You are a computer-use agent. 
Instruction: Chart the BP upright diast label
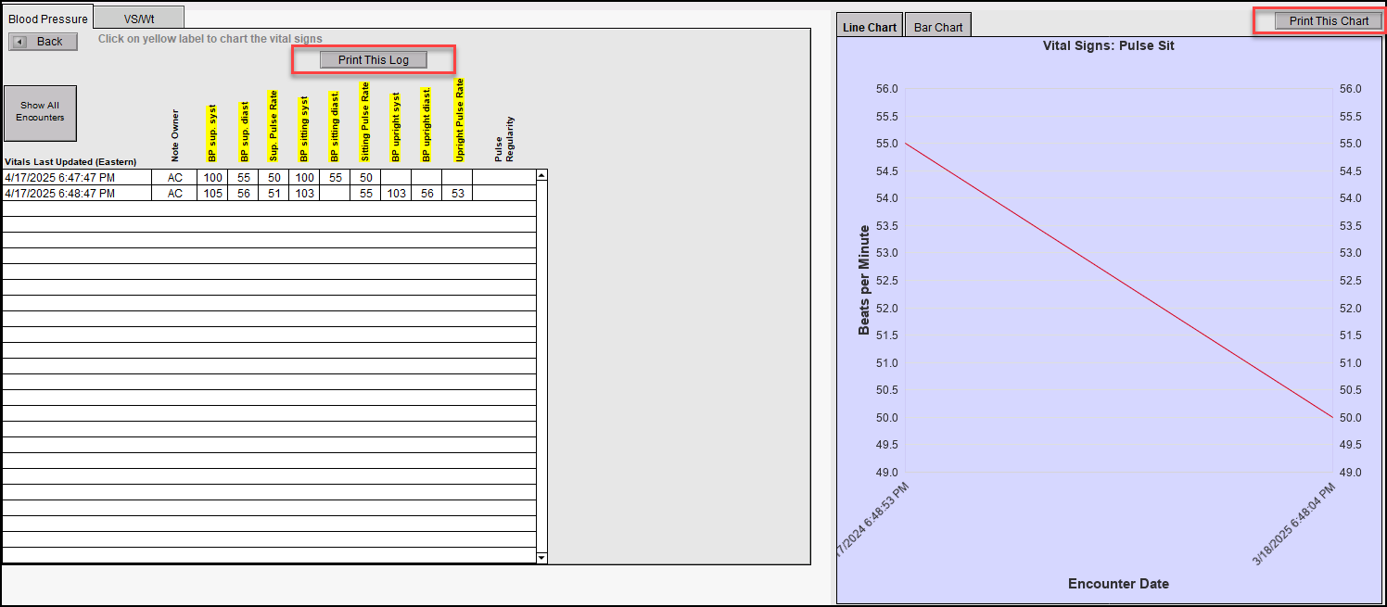pos(426,126)
